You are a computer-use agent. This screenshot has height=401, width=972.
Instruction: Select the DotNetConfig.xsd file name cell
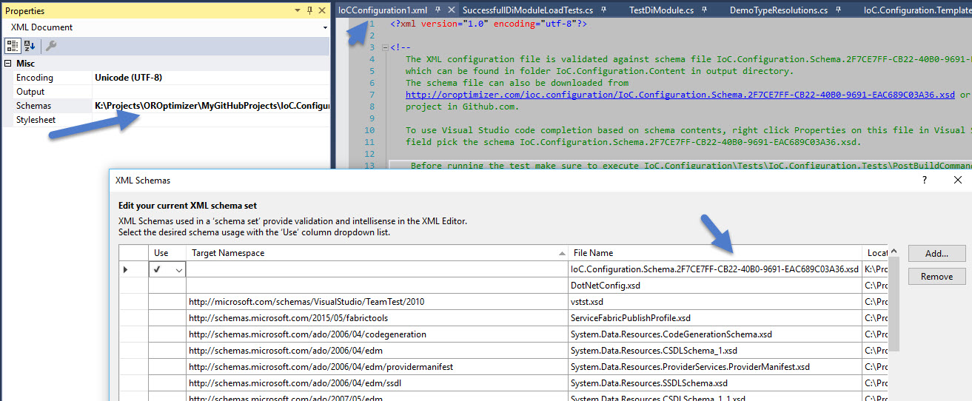pos(715,285)
